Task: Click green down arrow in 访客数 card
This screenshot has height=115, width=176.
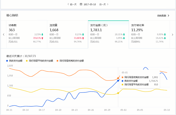Action: (x=42, y=34)
